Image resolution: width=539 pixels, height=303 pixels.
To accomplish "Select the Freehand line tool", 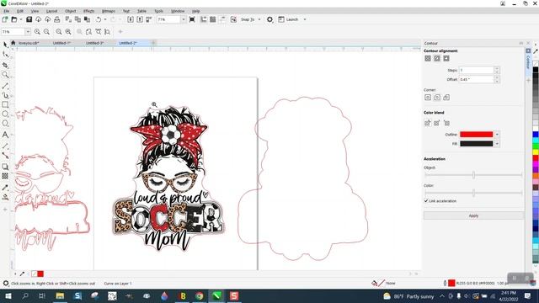I will [x=5, y=86].
